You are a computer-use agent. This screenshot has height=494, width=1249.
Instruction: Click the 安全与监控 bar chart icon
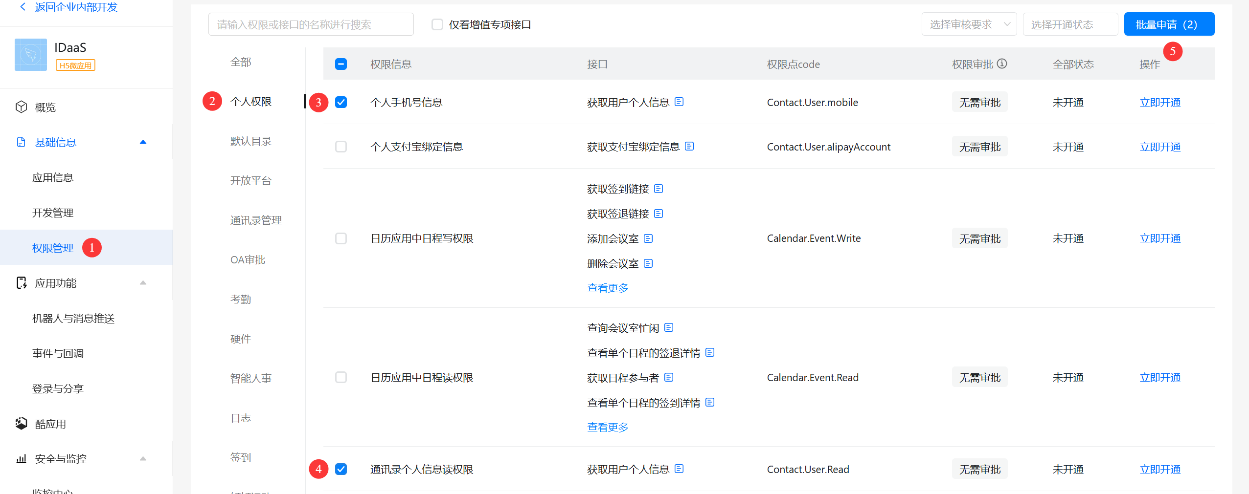(x=21, y=459)
